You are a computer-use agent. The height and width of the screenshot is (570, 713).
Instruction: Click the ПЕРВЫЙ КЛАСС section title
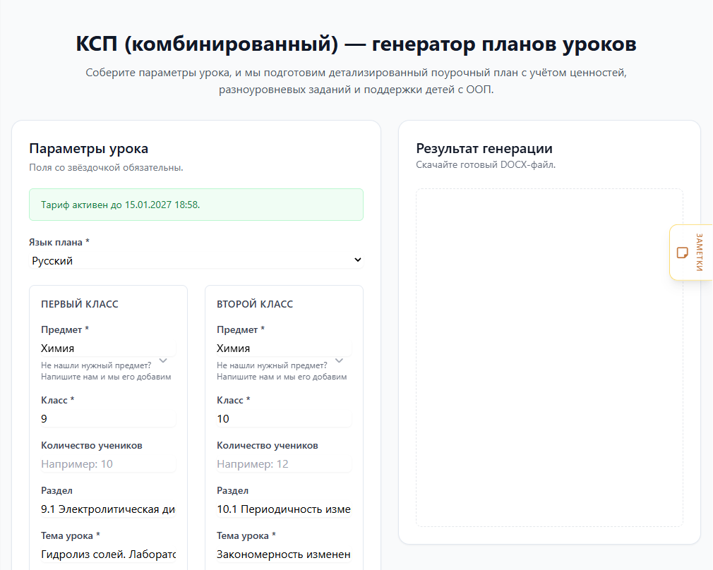pos(80,304)
